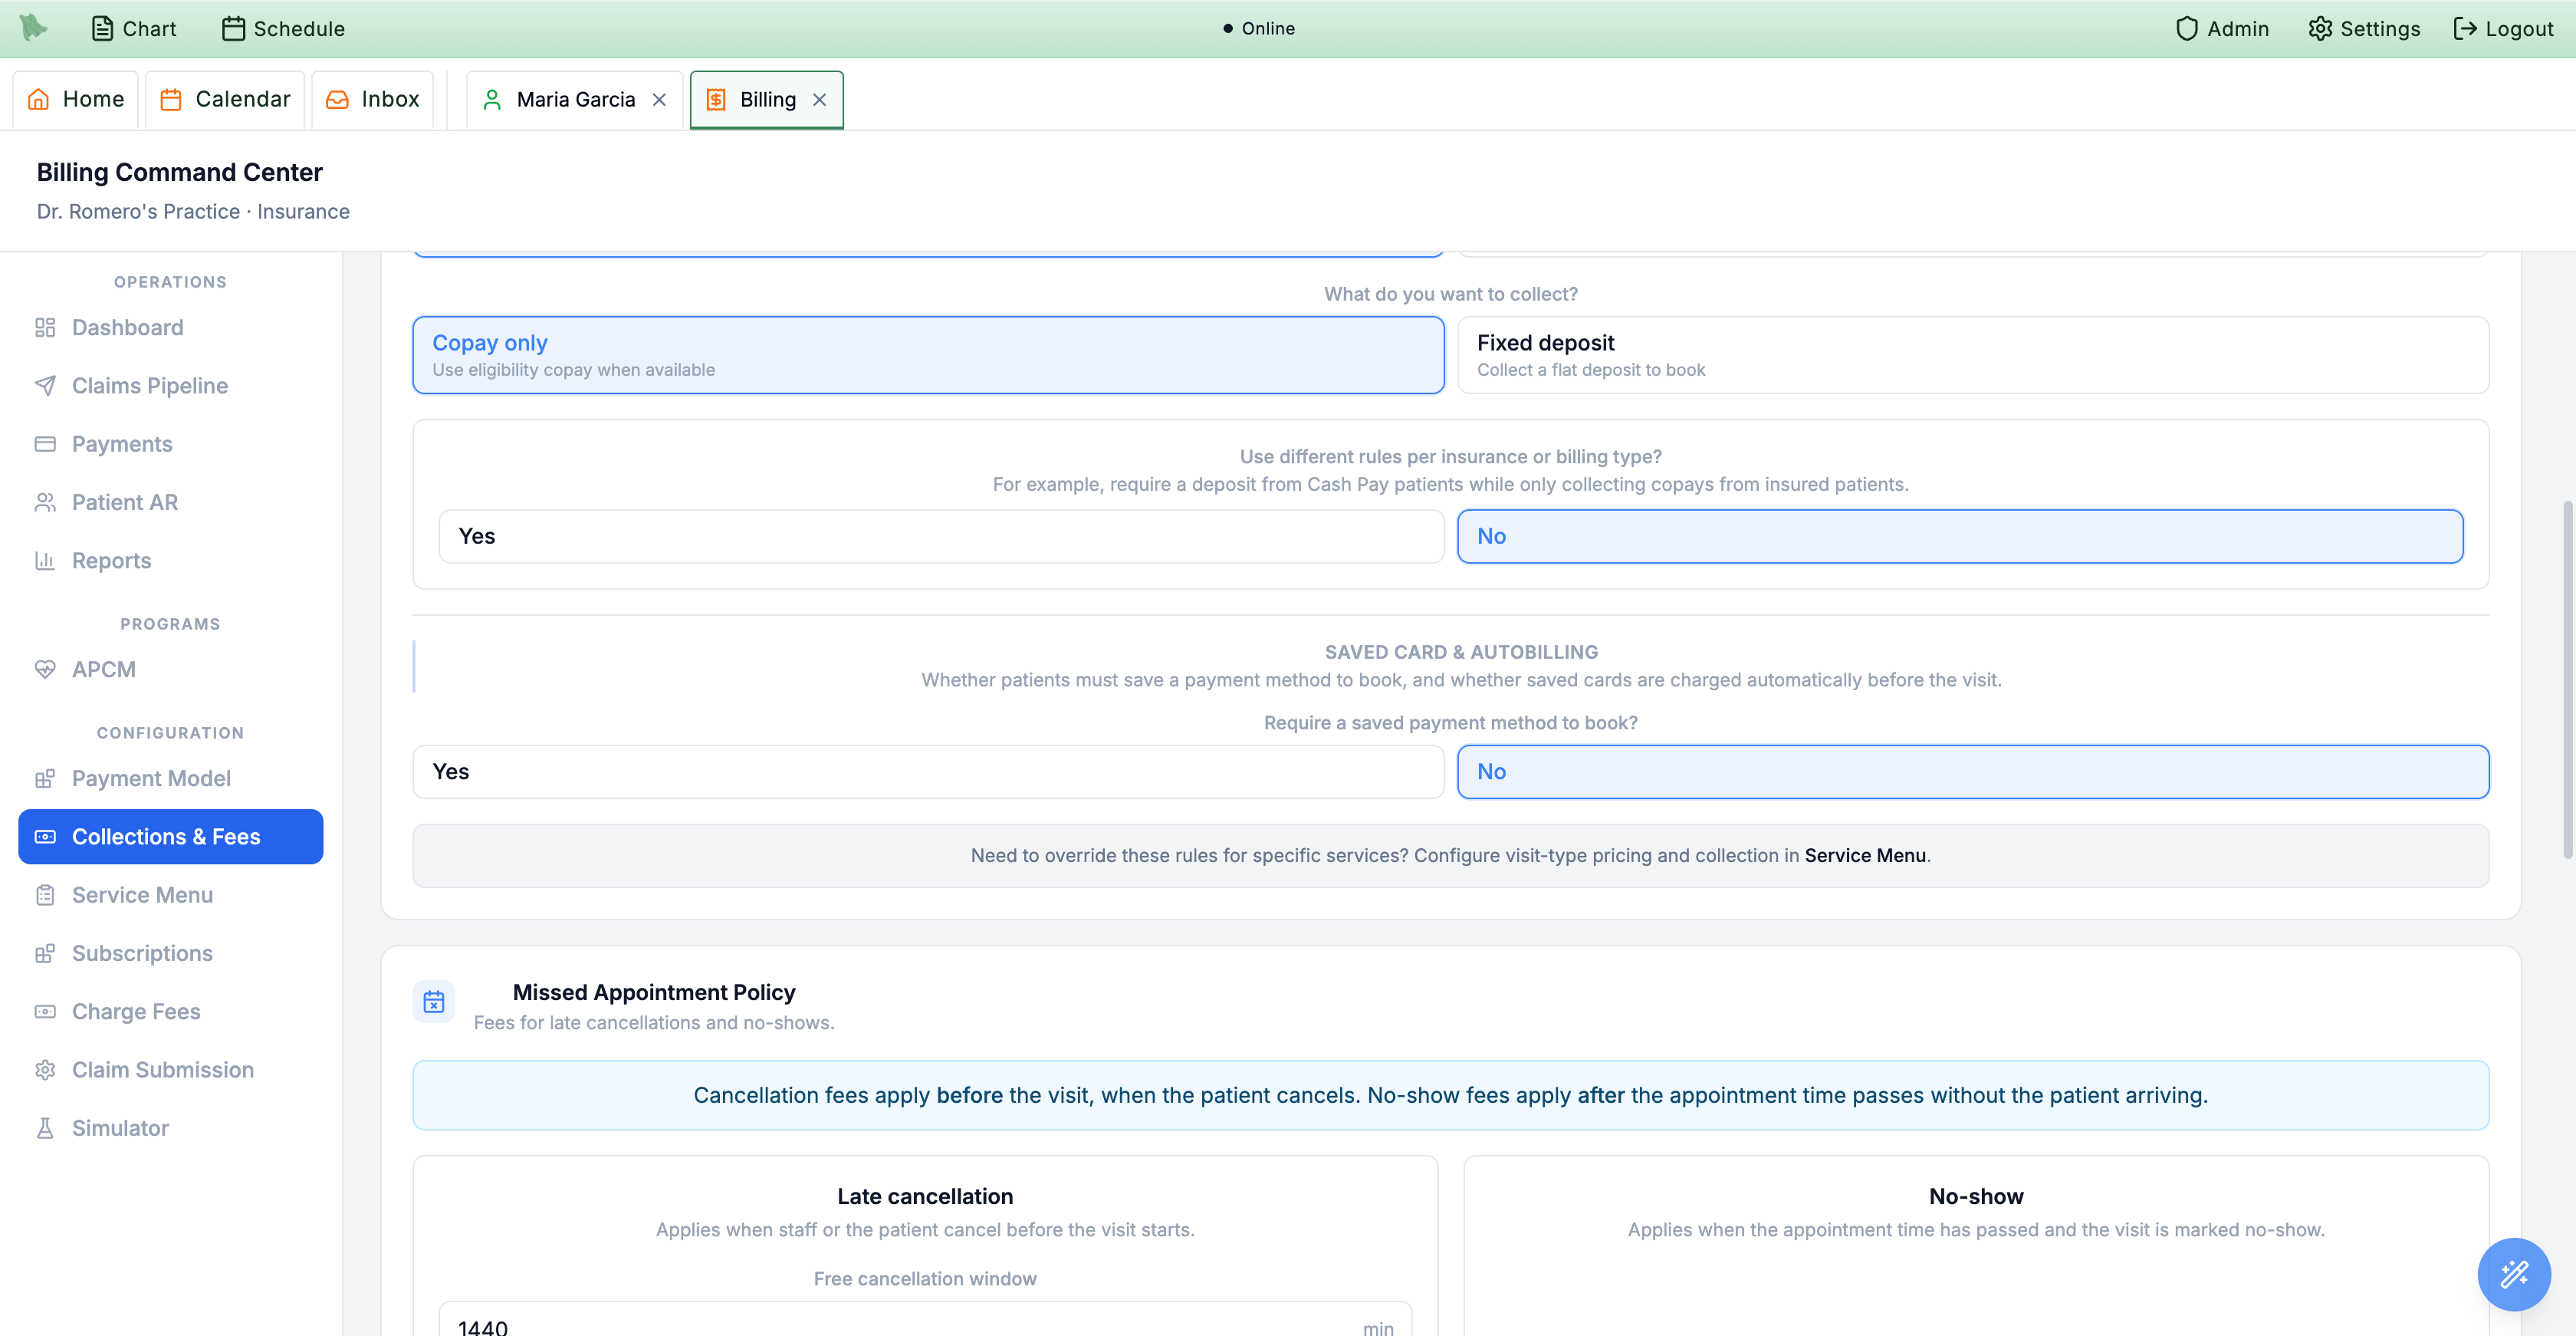The width and height of the screenshot is (2576, 1336).
Task: Open the Admin area
Action: coord(2222,28)
